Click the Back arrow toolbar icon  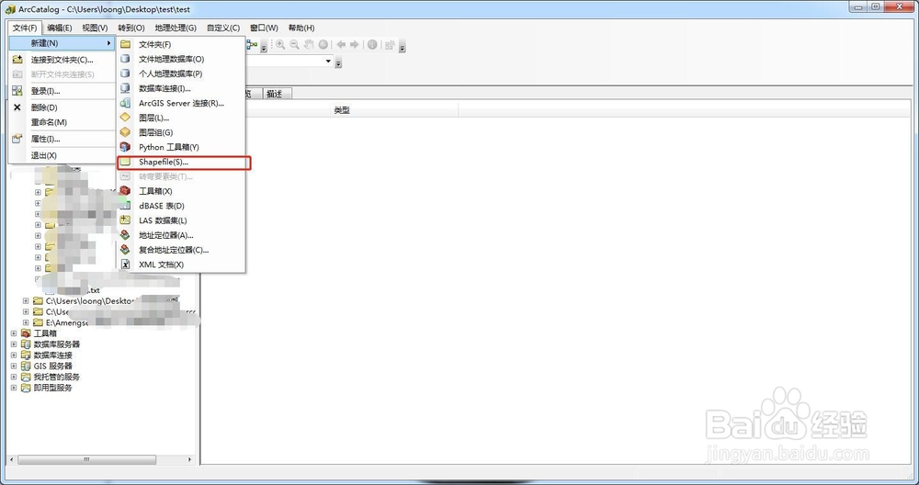click(341, 44)
